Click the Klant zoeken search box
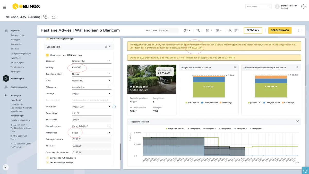 259,7
